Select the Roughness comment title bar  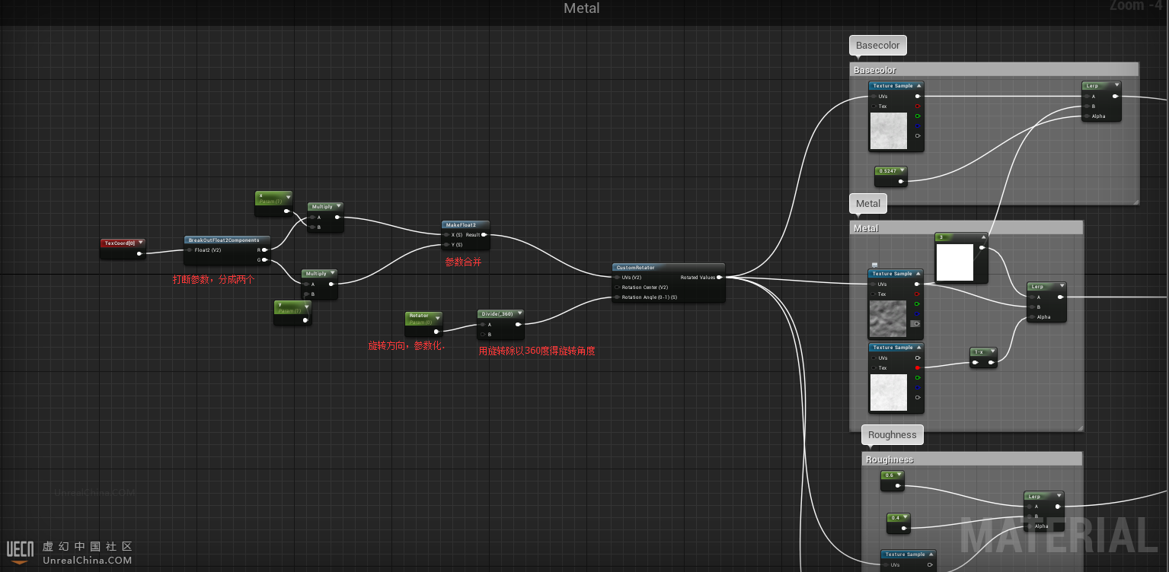[x=973, y=459]
